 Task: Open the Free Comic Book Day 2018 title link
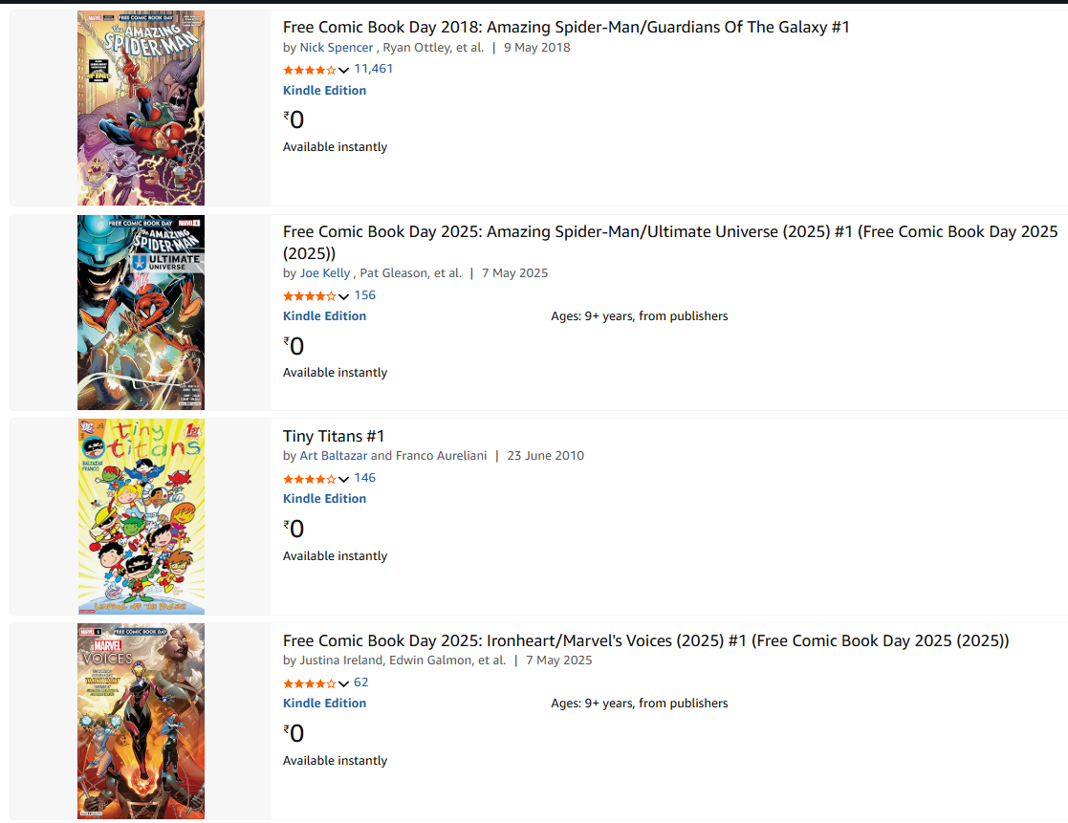point(566,27)
